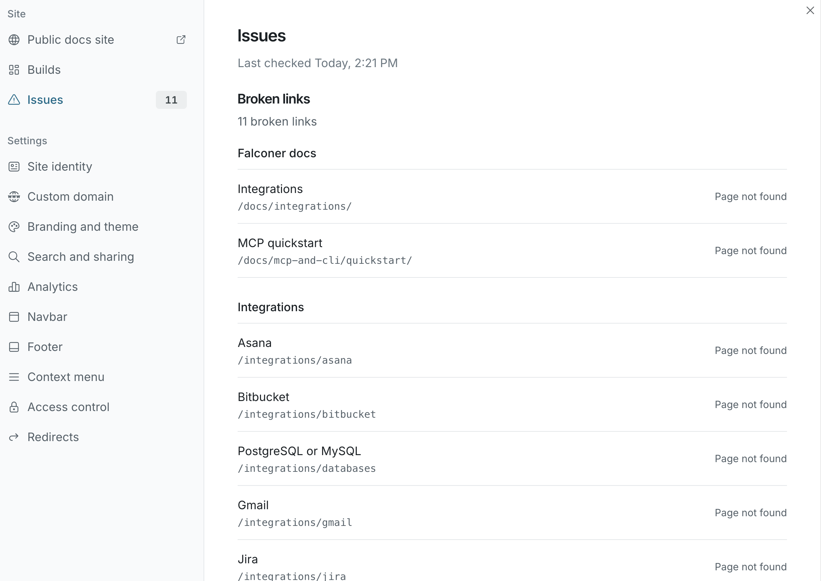Open Branding and theme settings
The height and width of the screenshot is (581, 821).
pyautogui.click(x=97, y=227)
